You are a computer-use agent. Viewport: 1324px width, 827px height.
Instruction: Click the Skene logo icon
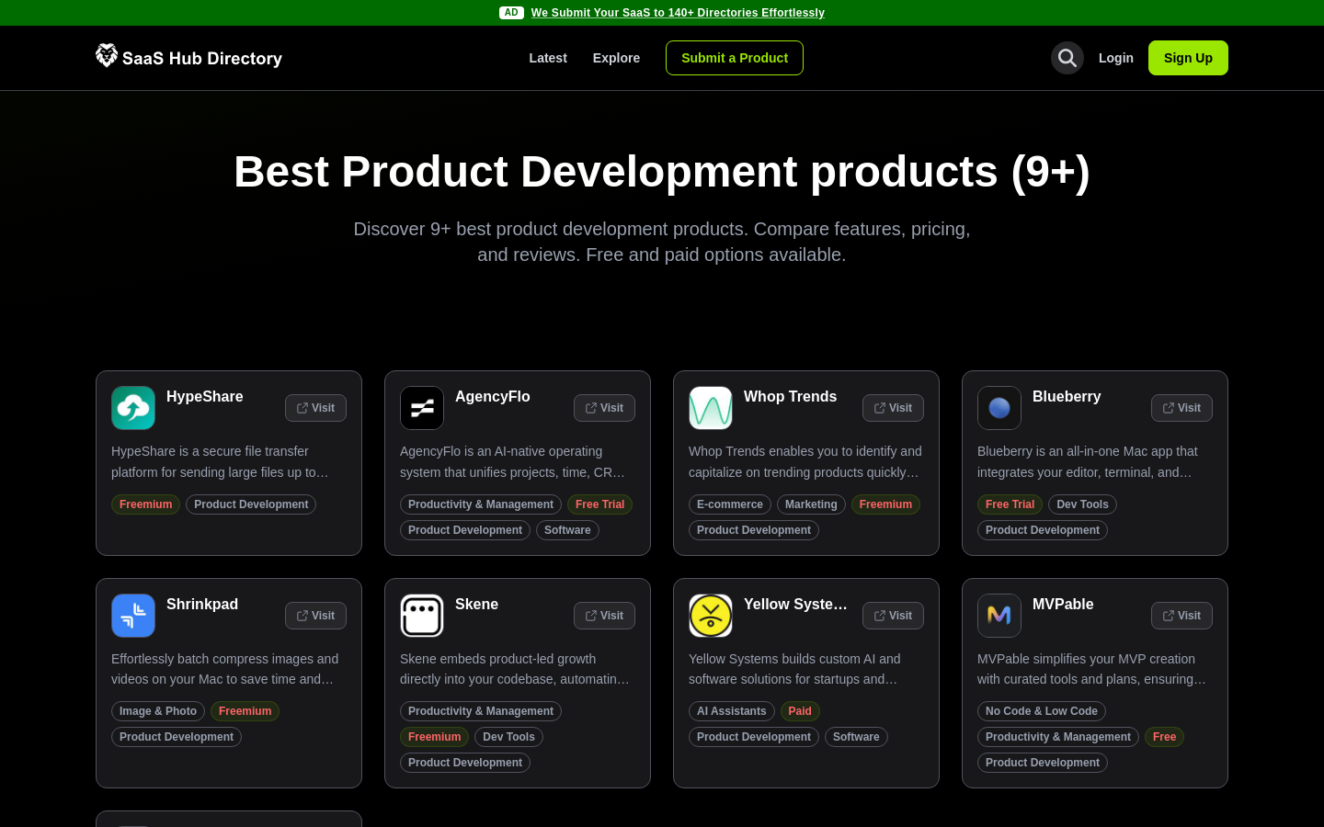(x=422, y=616)
